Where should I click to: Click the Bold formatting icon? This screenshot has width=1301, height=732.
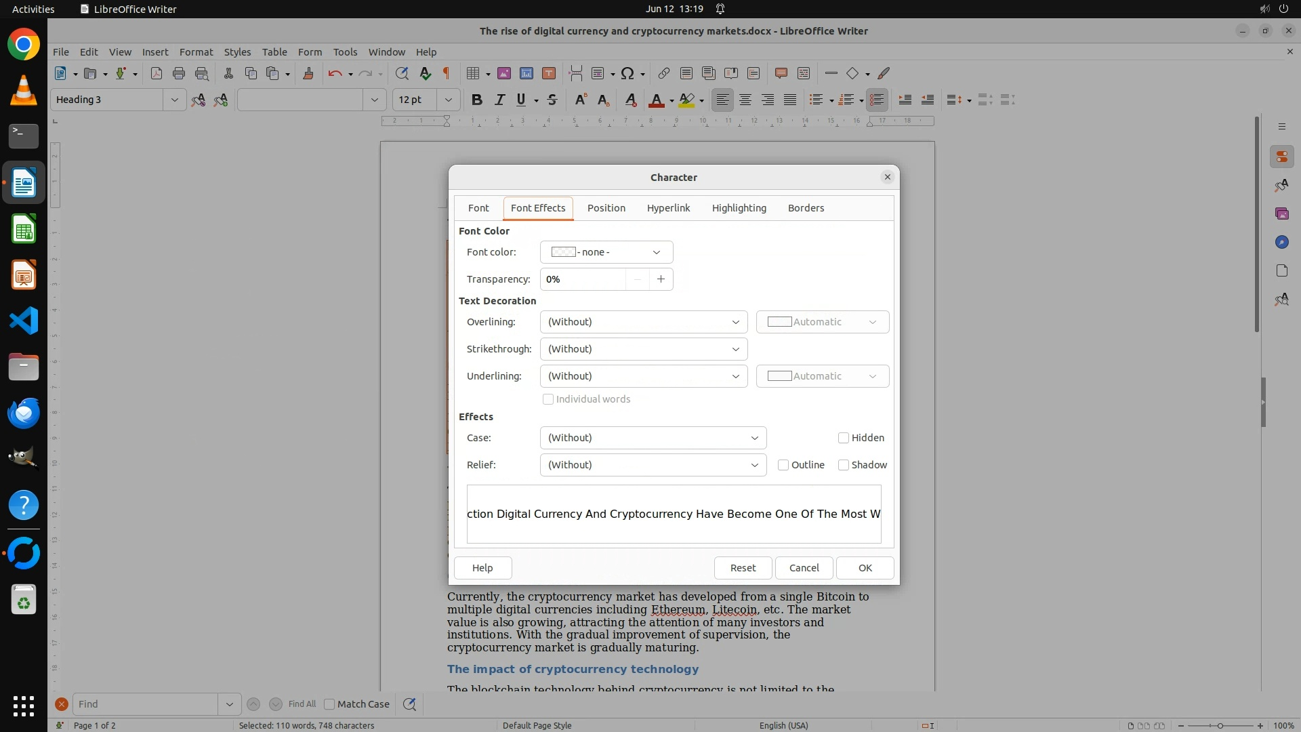pos(477,100)
